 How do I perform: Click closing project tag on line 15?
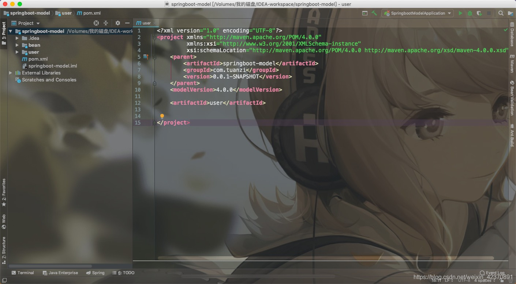pos(173,123)
